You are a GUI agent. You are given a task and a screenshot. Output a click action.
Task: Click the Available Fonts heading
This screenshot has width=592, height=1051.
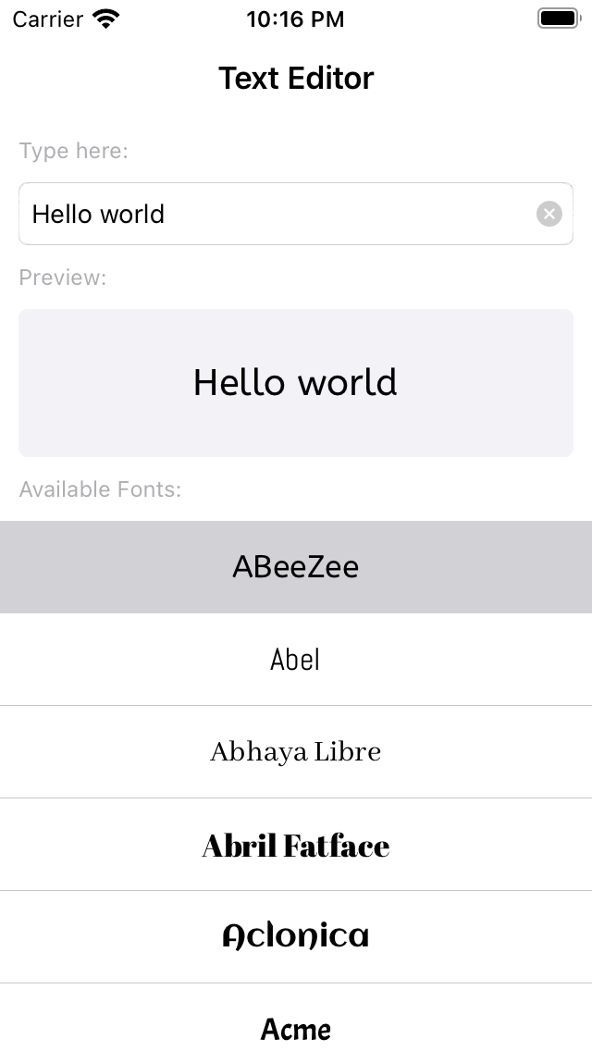100,489
